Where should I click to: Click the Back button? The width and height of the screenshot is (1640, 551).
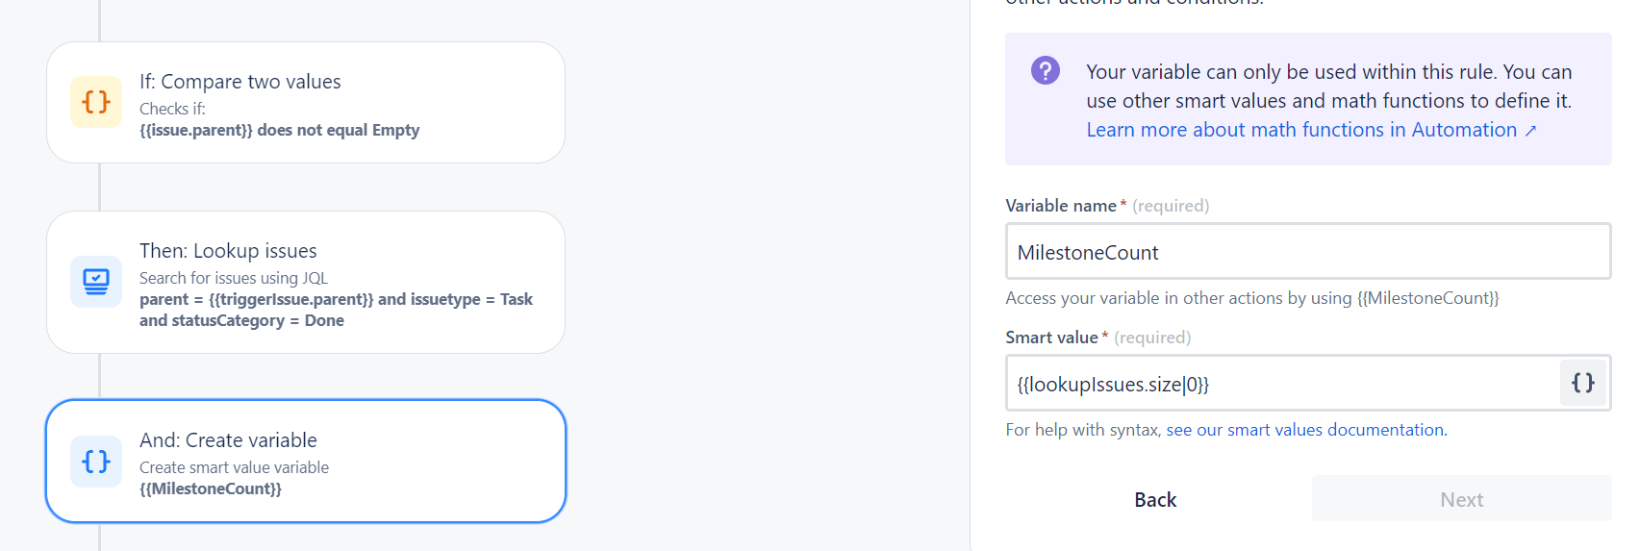(1154, 499)
